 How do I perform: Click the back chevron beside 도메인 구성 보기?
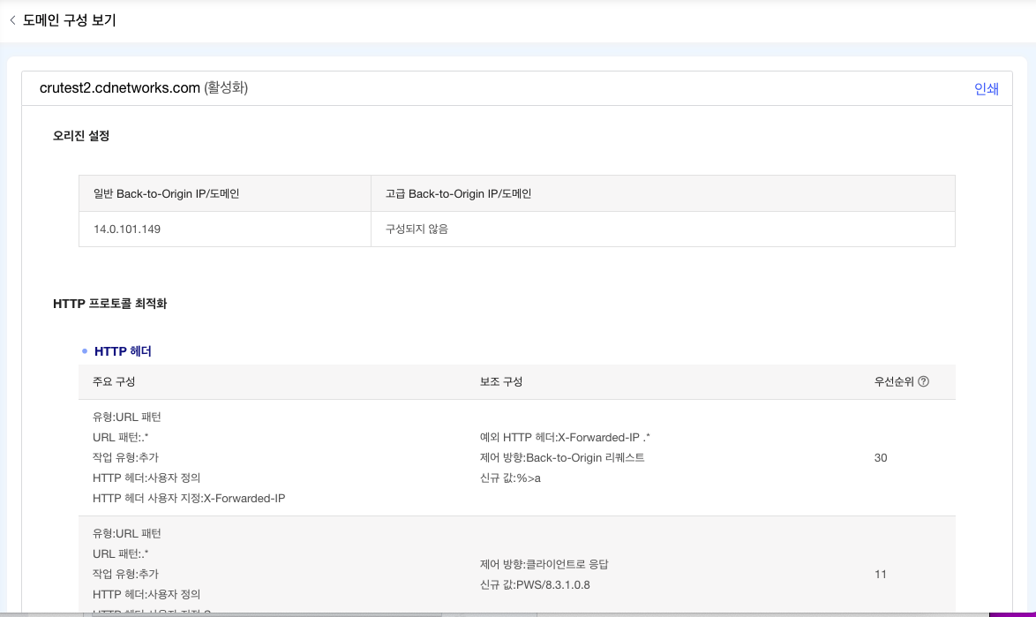[x=12, y=20]
